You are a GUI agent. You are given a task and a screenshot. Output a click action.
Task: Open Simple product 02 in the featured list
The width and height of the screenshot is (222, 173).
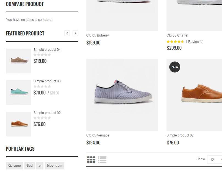click(x=47, y=113)
